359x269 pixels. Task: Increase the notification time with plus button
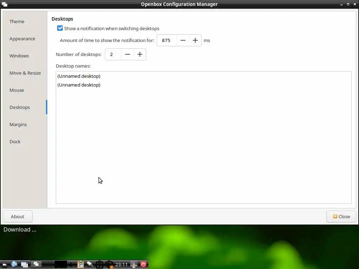coord(195,40)
